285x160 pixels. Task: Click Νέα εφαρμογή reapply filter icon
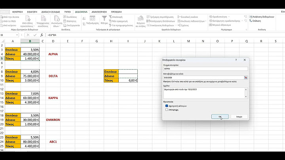[110, 21]
